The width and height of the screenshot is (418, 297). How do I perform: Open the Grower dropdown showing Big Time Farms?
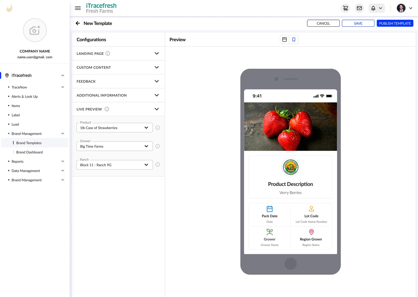[114, 146]
